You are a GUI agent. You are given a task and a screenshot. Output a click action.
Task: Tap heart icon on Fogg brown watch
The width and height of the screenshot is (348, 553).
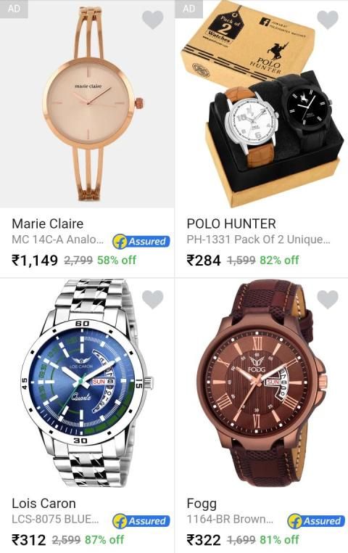click(x=328, y=300)
